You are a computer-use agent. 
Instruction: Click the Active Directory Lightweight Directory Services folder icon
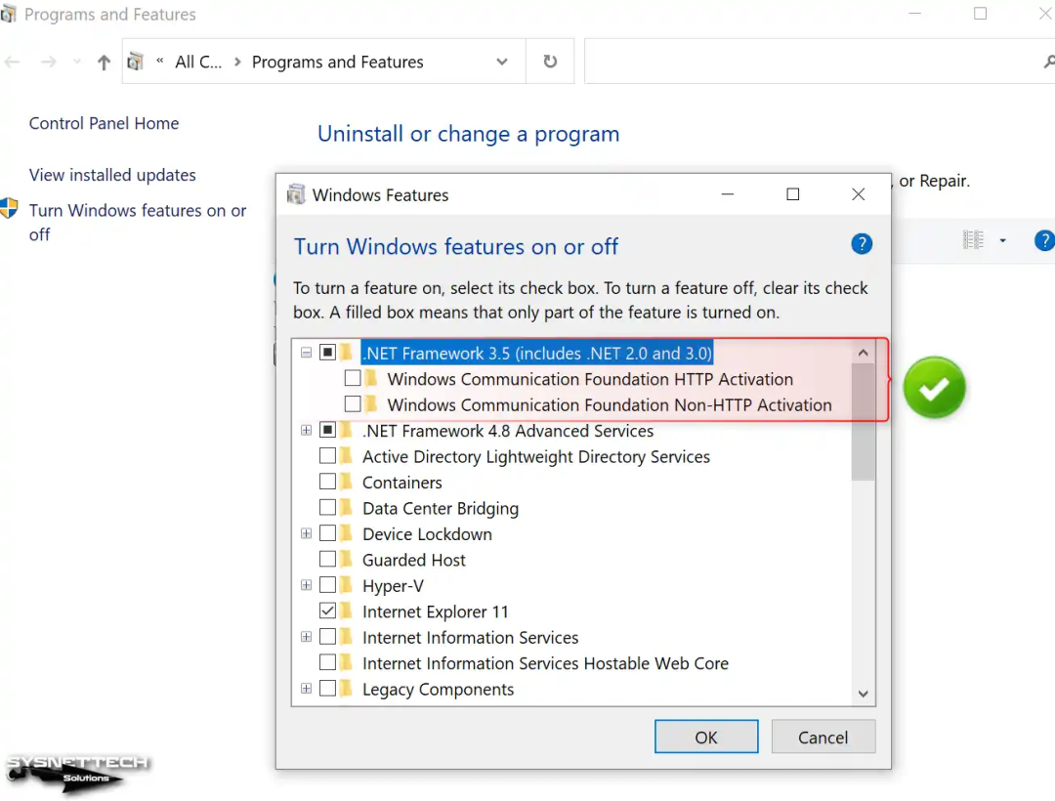[x=347, y=456]
